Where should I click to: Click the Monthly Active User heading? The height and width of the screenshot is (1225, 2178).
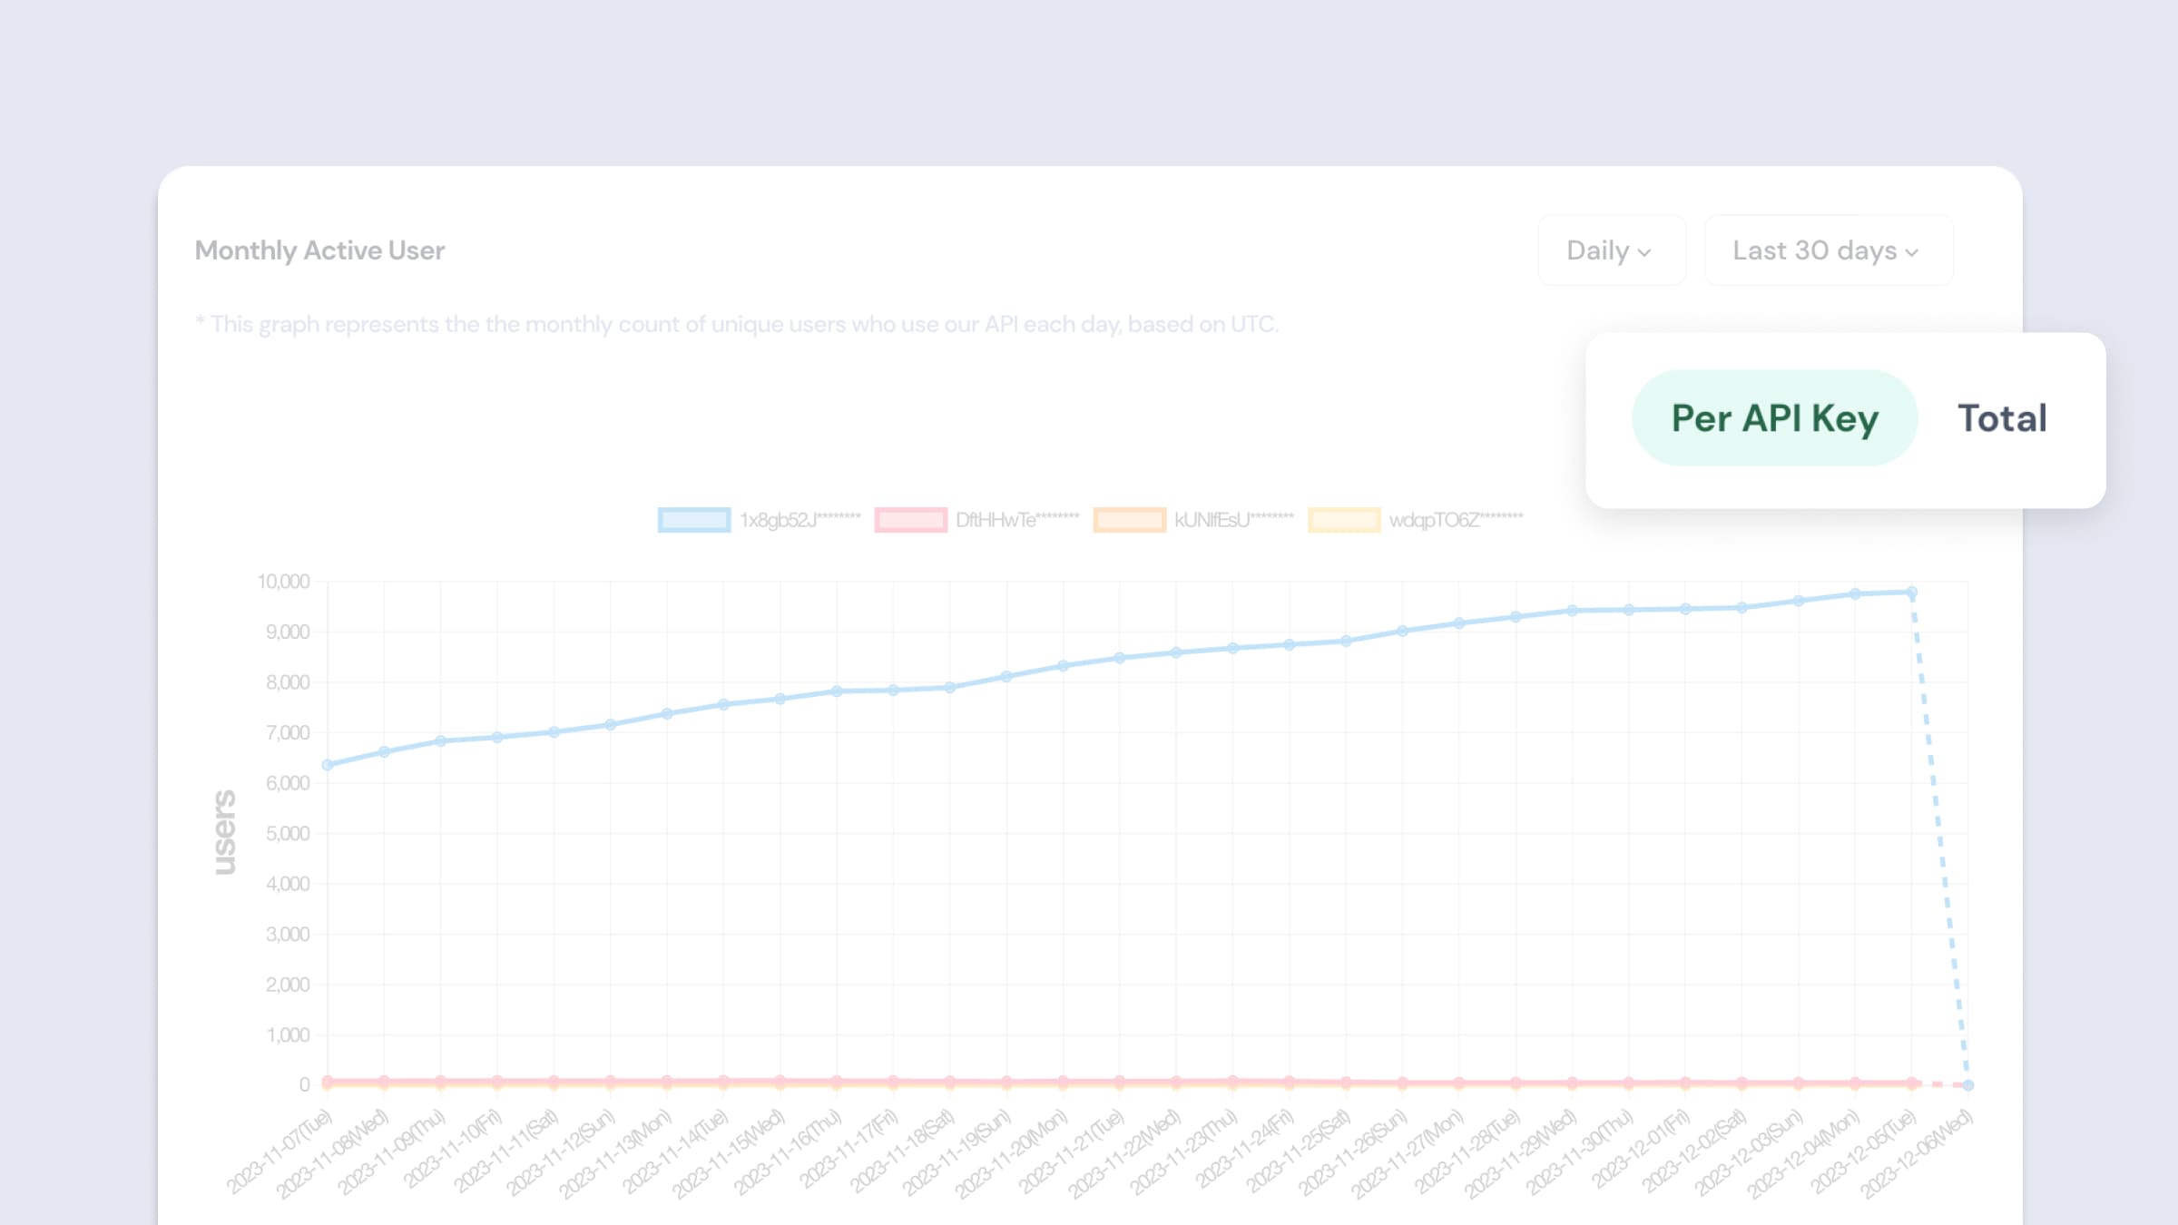pos(319,250)
